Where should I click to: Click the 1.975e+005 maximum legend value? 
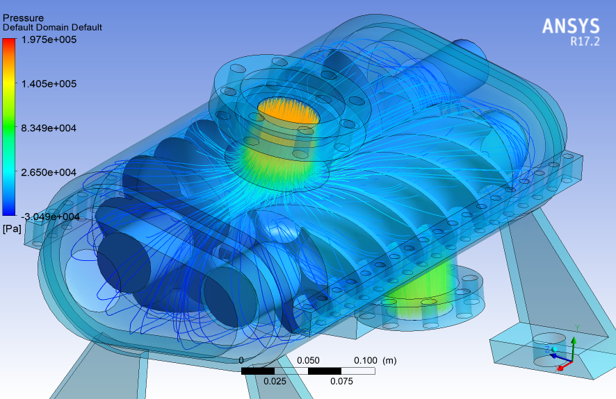49,40
